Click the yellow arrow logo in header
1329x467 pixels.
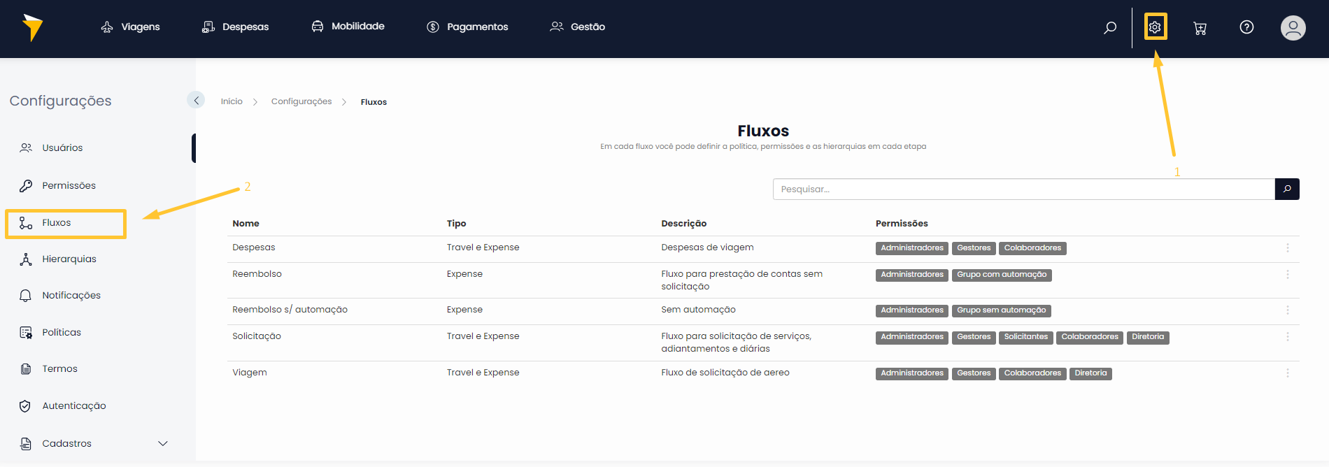click(x=32, y=27)
